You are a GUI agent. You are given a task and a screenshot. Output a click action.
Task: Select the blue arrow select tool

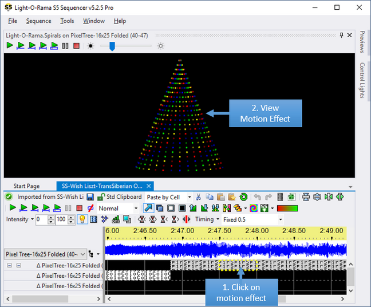pyautogui.click(x=148, y=208)
